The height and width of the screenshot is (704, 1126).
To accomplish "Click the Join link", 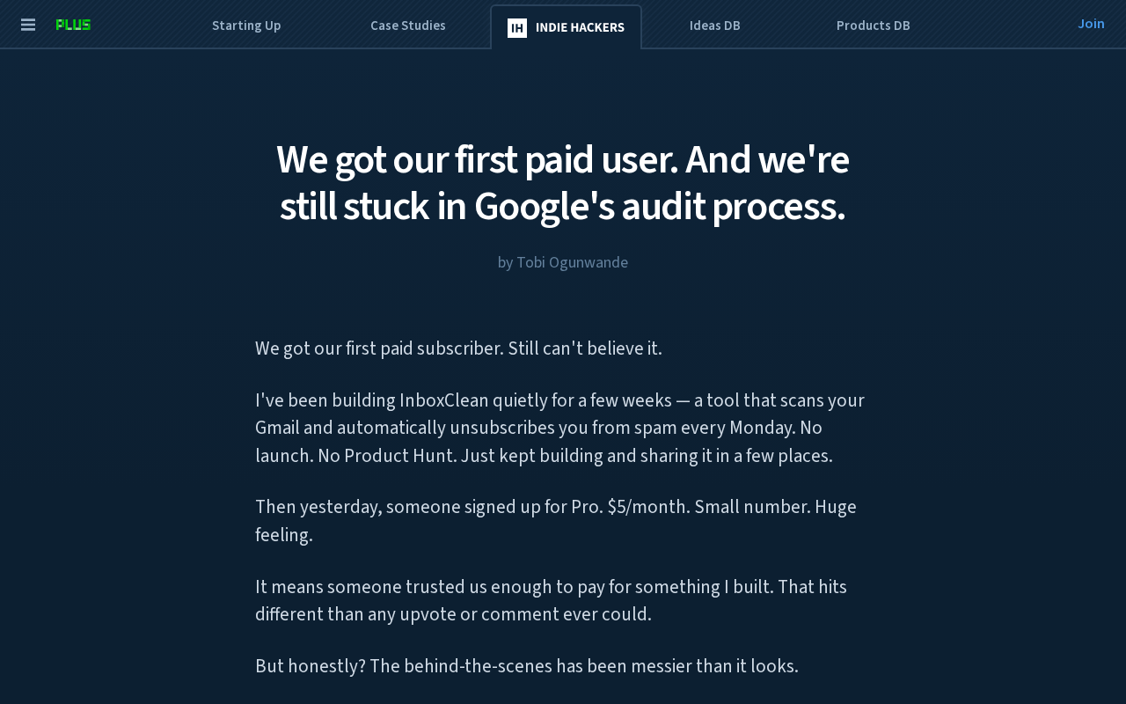I will [1091, 24].
